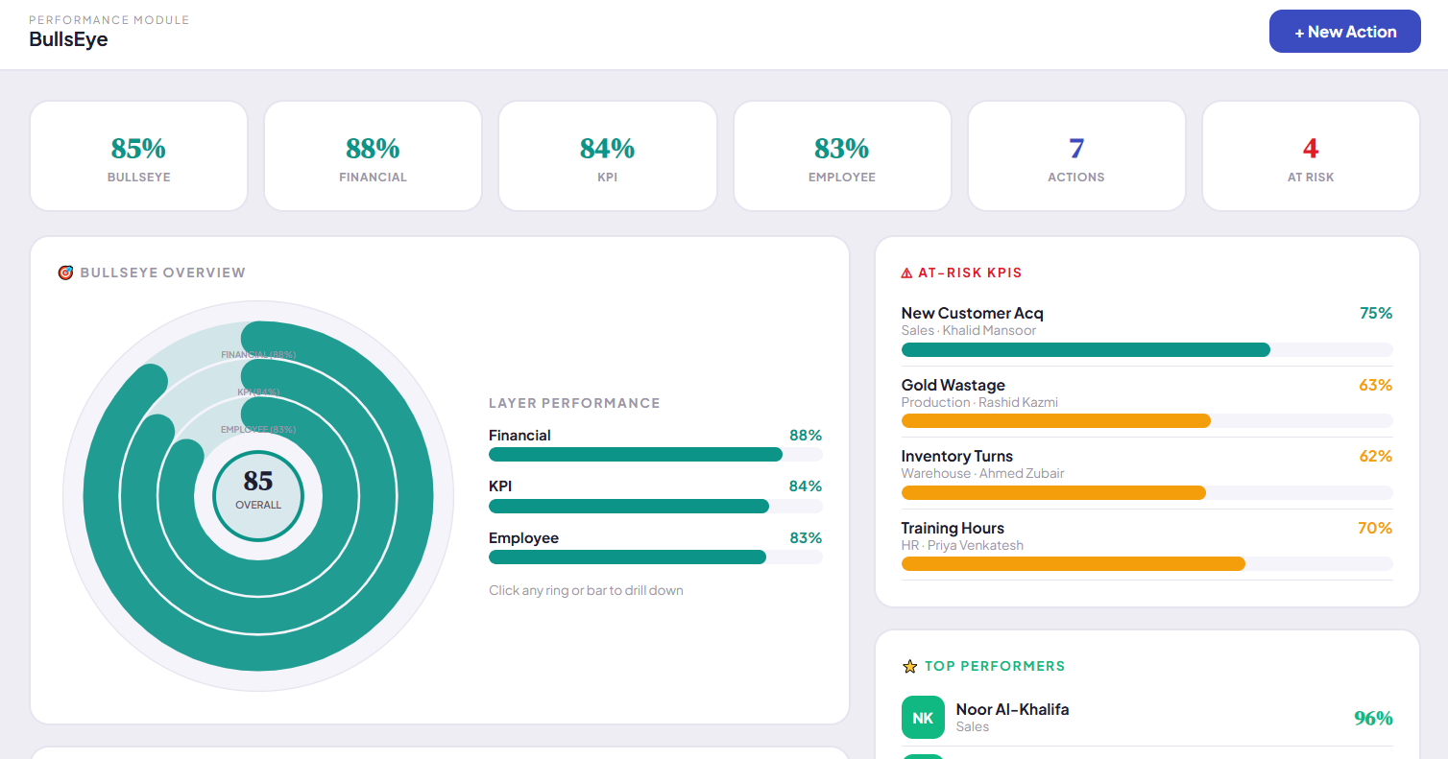
Task: Click the 'Top Performers' heading text
Action: 995,666
